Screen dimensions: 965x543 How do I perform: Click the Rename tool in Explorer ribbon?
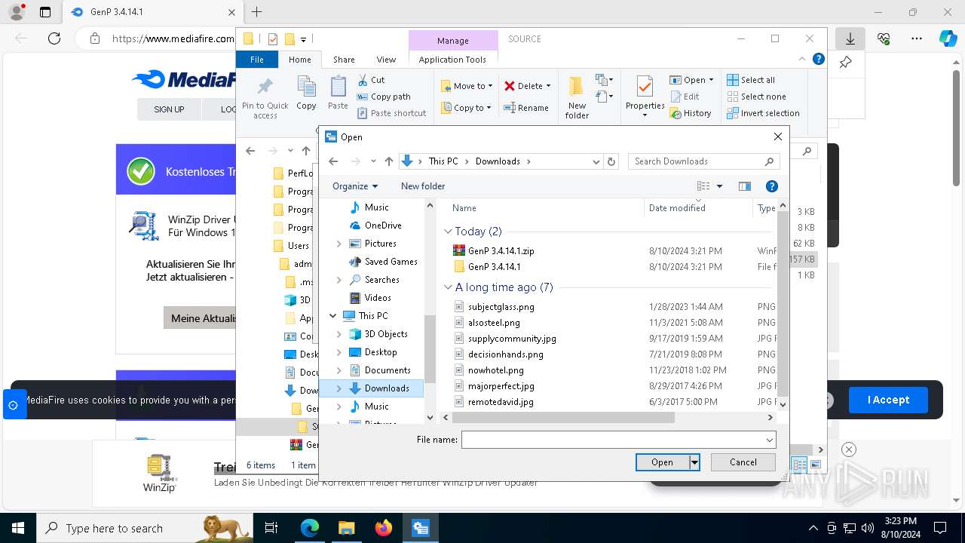tap(526, 108)
